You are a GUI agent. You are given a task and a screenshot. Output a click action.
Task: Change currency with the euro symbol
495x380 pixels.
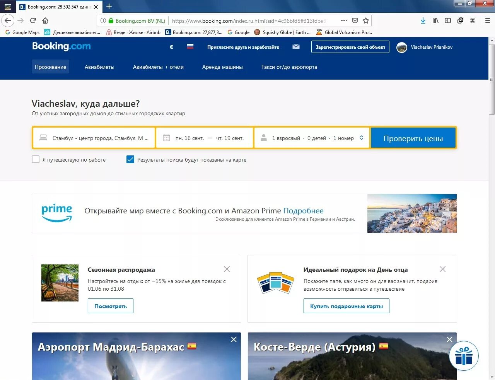coord(171,47)
